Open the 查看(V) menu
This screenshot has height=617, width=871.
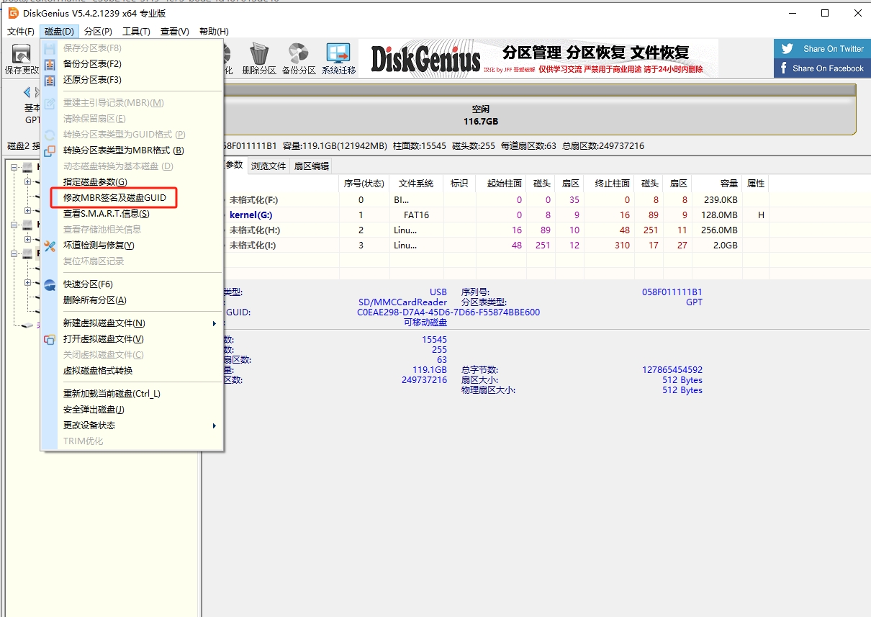click(x=174, y=32)
